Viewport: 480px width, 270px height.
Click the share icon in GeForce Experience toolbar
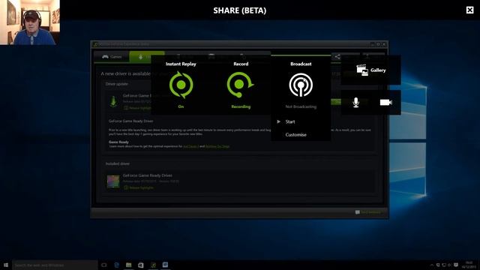pyautogui.click(x=337, y=57)
